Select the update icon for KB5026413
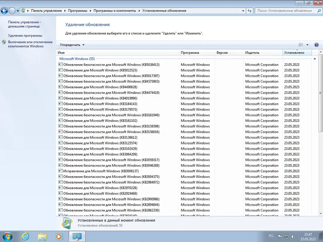The height and width of the screenshot is (242, 323). tap(60, 65)
